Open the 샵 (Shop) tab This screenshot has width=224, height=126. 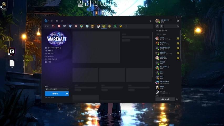pyautogui.click(x=62, y=21)
